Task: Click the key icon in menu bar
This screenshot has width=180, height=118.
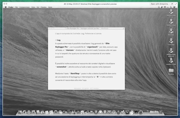Action: coord(162,7)
